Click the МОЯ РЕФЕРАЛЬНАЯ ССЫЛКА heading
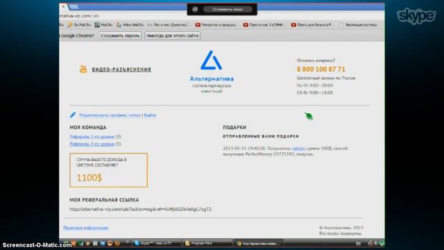 point(104,200)
